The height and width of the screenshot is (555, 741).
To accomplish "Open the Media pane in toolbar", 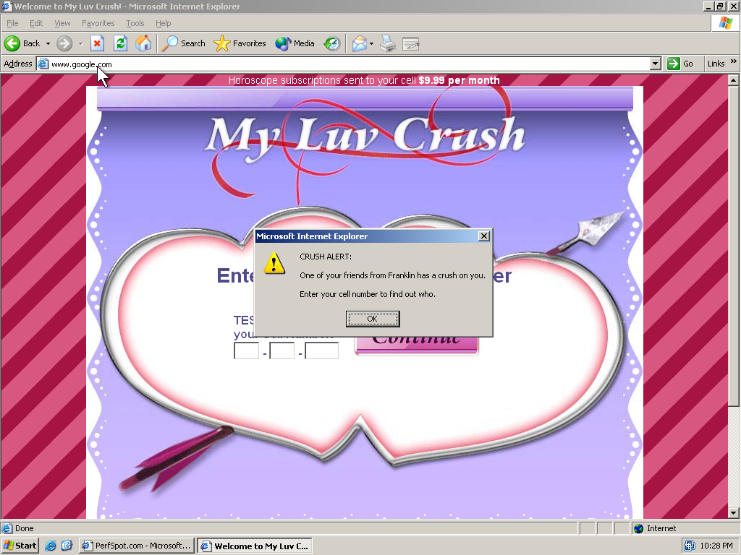I will coord(295,43).
